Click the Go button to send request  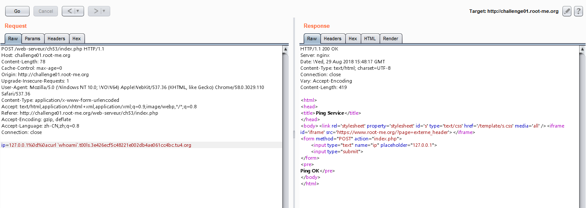(17, 11)
